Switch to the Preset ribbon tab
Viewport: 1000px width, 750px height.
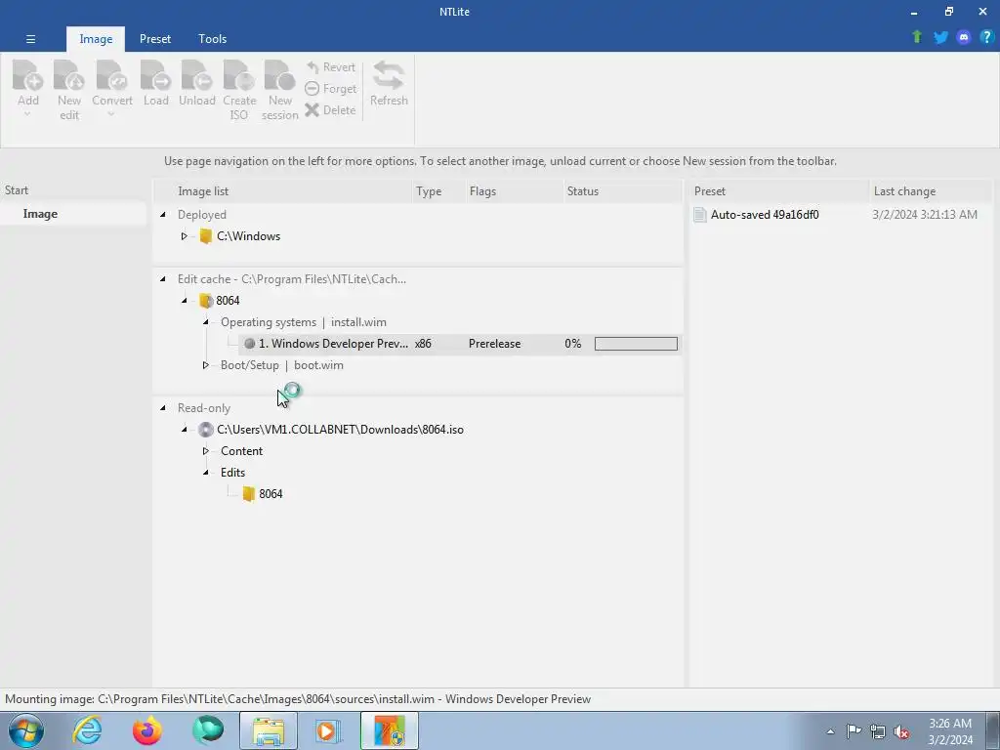click(x=155, y=39)
